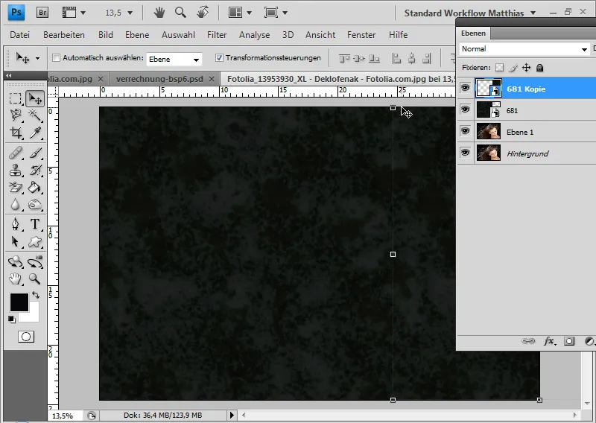Open the Ebene menu
This screenshot has height=423, width=596.
tap(137, 35)
